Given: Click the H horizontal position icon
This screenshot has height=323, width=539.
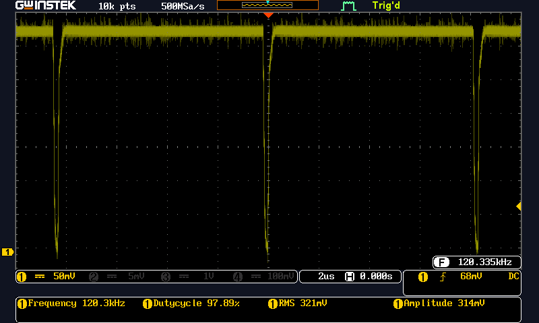Looking at the screenshot, I should pos(350,277).
